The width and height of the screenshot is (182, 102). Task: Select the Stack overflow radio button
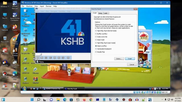coord(101,46)
